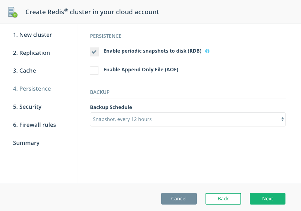Go to the New cluster step
This screenshot has height=211, width=301.
point(32,35)
